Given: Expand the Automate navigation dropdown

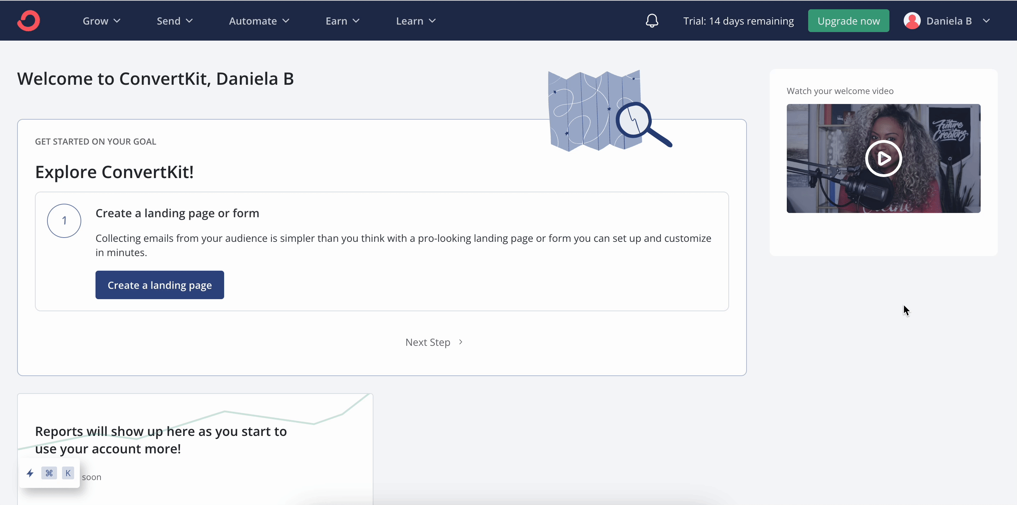Looking at the screenshot, I should tap(259, 20).
